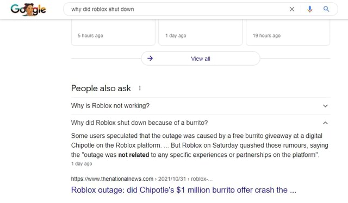Start voice search with the microphone icon
This screenshot has width=348, height=203.
[x=310, y=9]
